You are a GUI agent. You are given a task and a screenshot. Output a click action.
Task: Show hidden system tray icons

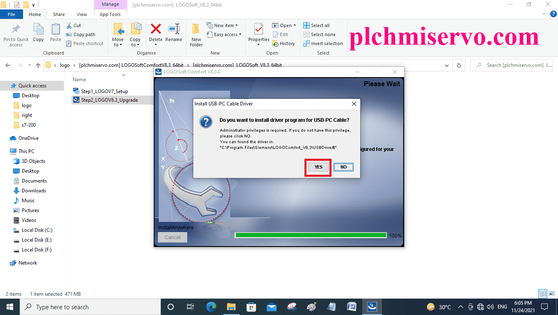[461, 307]
